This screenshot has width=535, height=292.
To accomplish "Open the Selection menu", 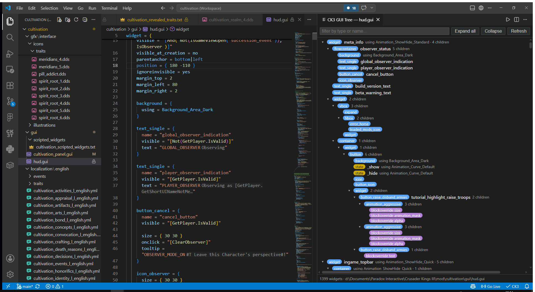I will coord(49,8).
